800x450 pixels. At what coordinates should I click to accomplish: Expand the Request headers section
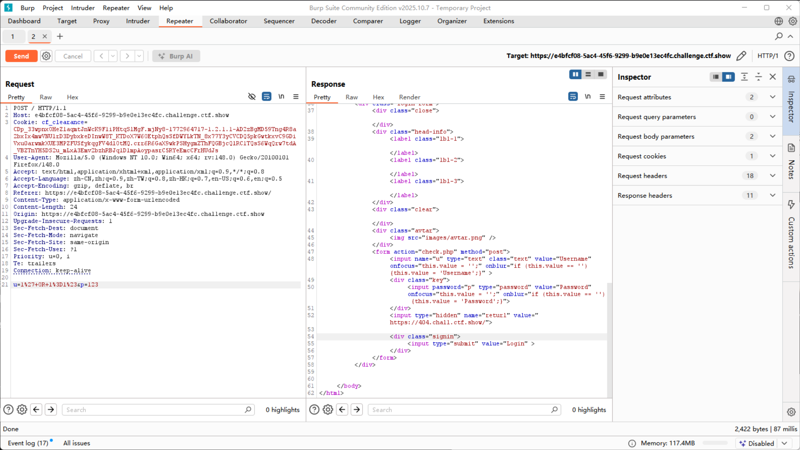pos(772,175)
